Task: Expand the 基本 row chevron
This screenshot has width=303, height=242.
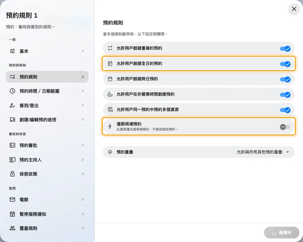Action: click(83, 51)
